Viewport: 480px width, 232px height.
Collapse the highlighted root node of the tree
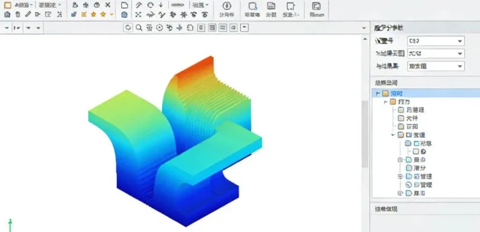pyautogui.click(x=378, y=93)
